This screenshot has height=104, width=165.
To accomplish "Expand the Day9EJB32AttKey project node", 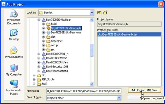I will (x=39, y=62).
